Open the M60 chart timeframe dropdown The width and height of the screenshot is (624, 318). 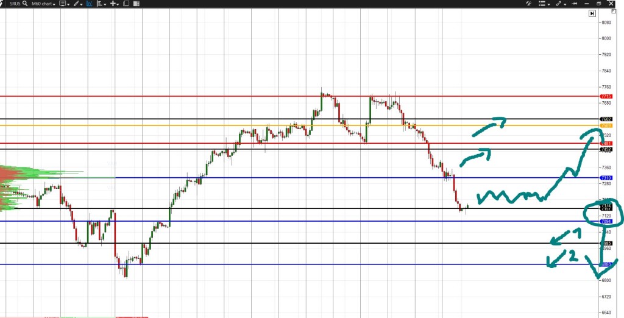[43, 4]
